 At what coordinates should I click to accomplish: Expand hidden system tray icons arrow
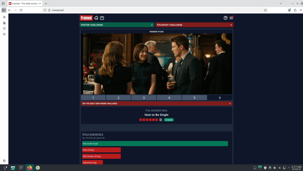tap(289, 168)
